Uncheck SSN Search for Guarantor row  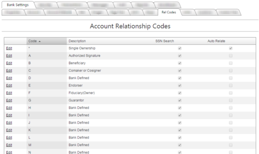click(180, 100)
